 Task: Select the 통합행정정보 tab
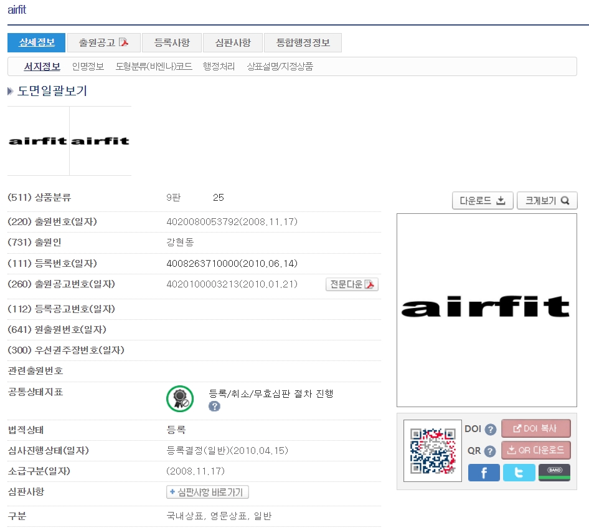pos(303,43)
